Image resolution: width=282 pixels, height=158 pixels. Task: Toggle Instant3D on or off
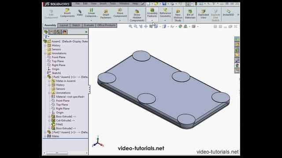click(228, 13)
